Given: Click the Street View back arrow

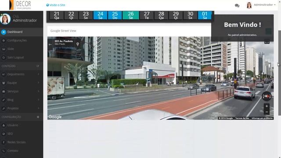Looking at the screenshot, I should pyautogui.click(x=50, y=44).
